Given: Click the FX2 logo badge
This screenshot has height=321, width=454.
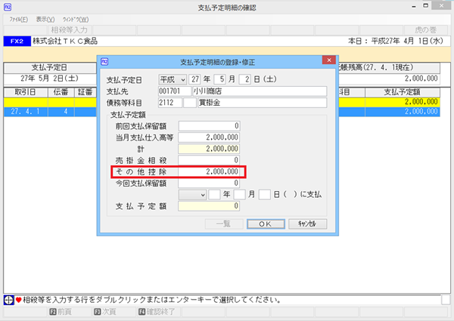Looking at the screenshot, I should click(x=17, y=42).
